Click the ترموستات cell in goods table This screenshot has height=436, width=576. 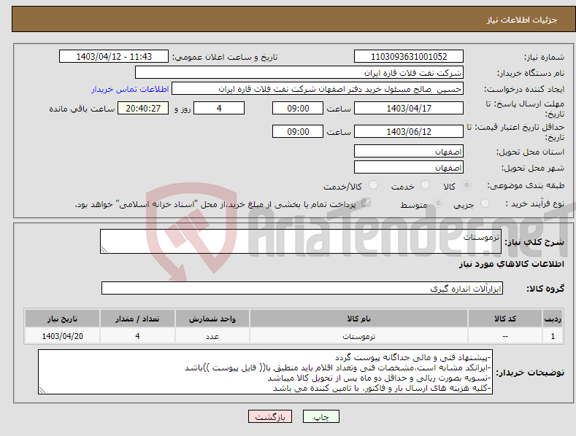click(358, 336)
